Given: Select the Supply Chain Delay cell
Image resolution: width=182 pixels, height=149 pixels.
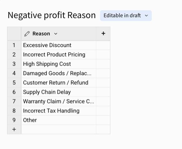Looking at the screenshot, I should (x=59, y=92).
